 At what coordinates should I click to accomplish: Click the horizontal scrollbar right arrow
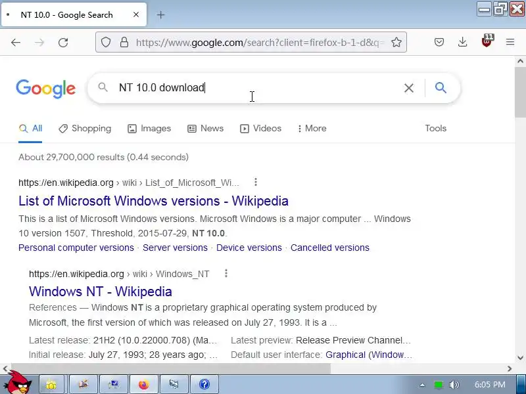(510, 369)
